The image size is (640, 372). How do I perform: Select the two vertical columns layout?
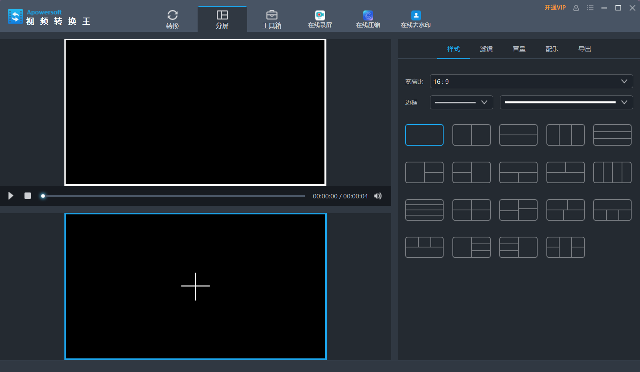point(472,135)
